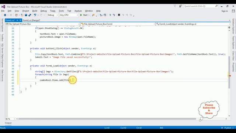
Task: Open the Help menu
Action: point(98,11)
